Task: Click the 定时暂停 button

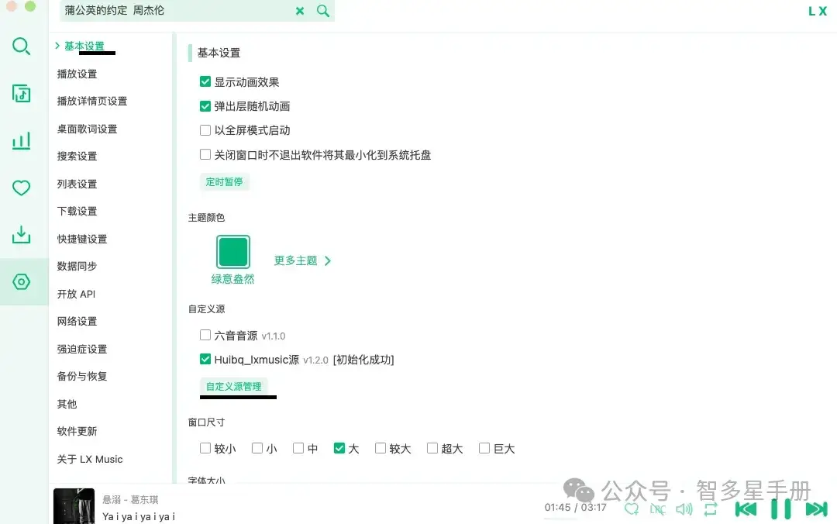Action: [x=224, y=181]
